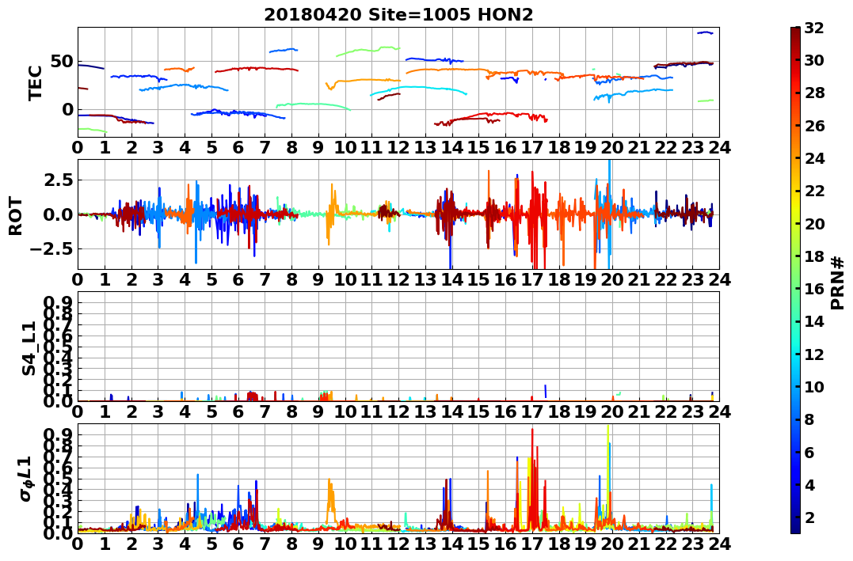Select the TEC y-axis label
The width and height of the screenshot is (853, 561).
35,82
